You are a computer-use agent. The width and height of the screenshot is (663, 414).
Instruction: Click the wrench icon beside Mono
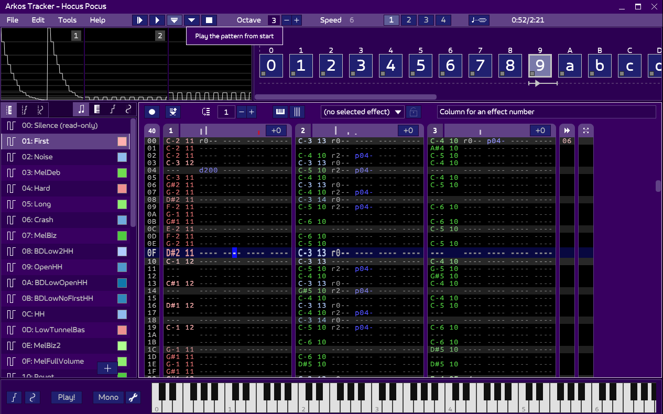click(x=133, y=397)
